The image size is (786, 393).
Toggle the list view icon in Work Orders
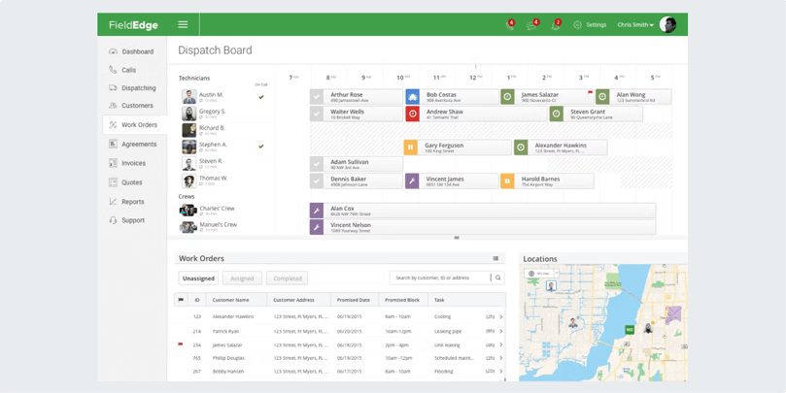[x=496, y=259]
